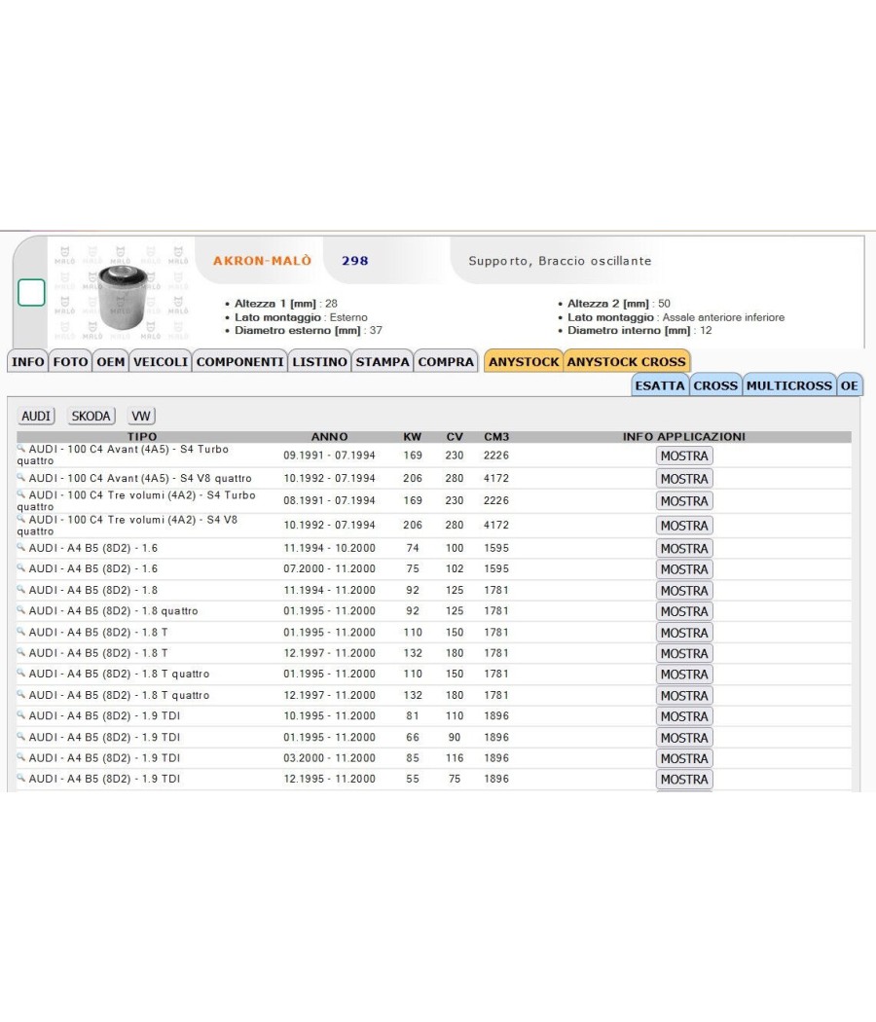This screenshot has width=876, height=1022.
Task: Click the AKRON-MALÒ brand name
Action: (x=262, y=261)
